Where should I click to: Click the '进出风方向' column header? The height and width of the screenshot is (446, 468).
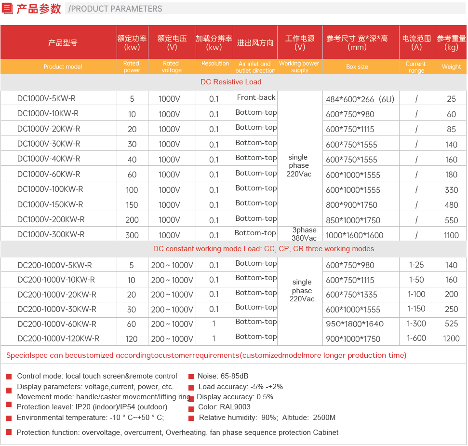coord(255,43)
